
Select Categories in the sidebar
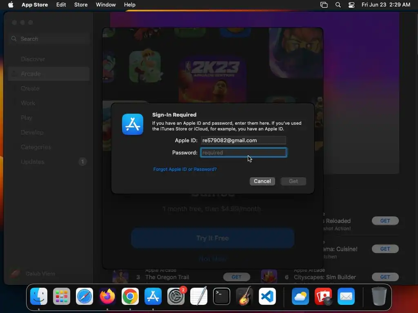coord(49,147)
